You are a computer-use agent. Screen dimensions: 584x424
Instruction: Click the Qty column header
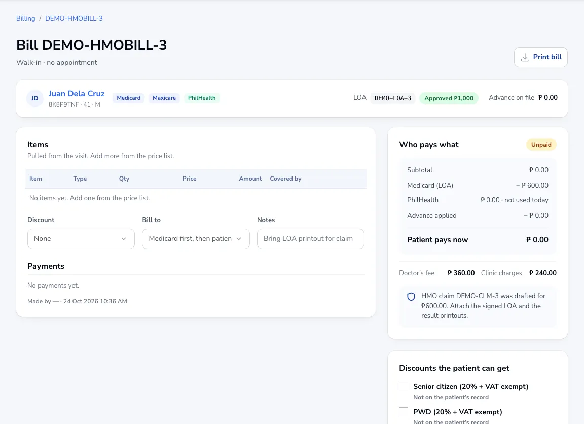[x=124, y=179]
